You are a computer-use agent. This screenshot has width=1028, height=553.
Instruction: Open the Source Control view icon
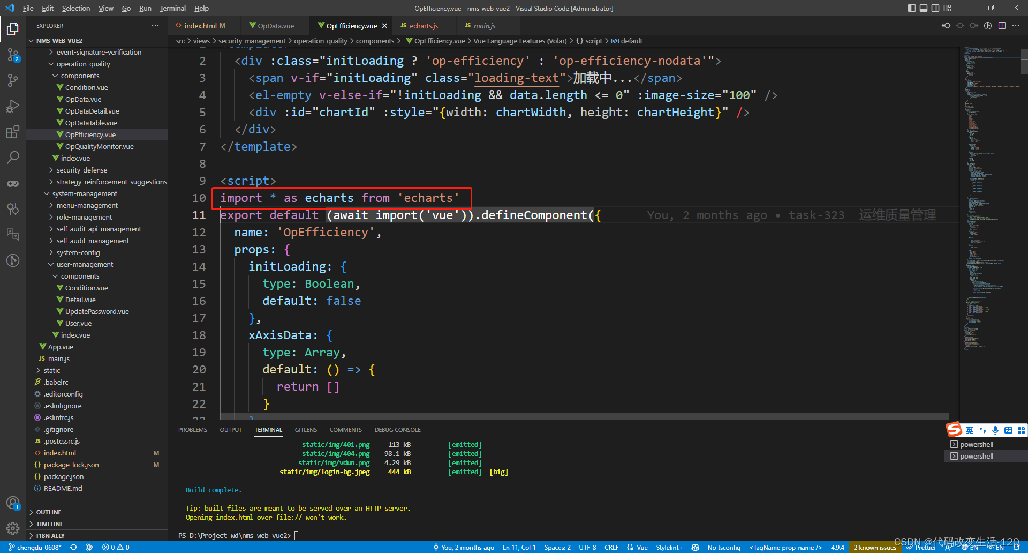tap(13, 55)
